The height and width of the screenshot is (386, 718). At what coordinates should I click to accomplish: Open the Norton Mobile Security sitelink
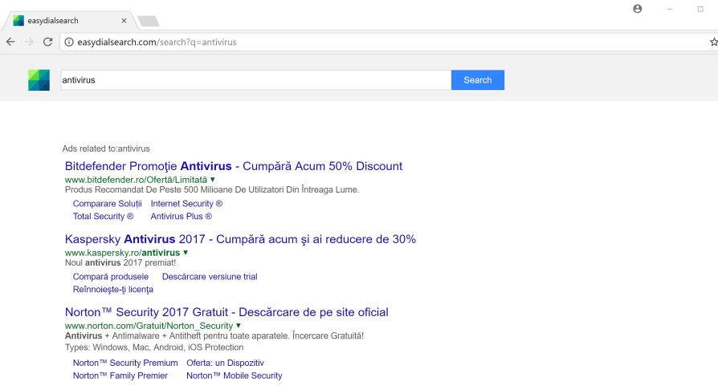pyautogui.click(x=234, y=376)
